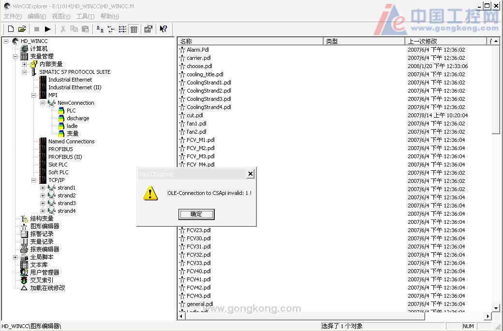Expand the 内部变量 tree node
The height and width of the screenshot is (331, 503).
(24, 64)
